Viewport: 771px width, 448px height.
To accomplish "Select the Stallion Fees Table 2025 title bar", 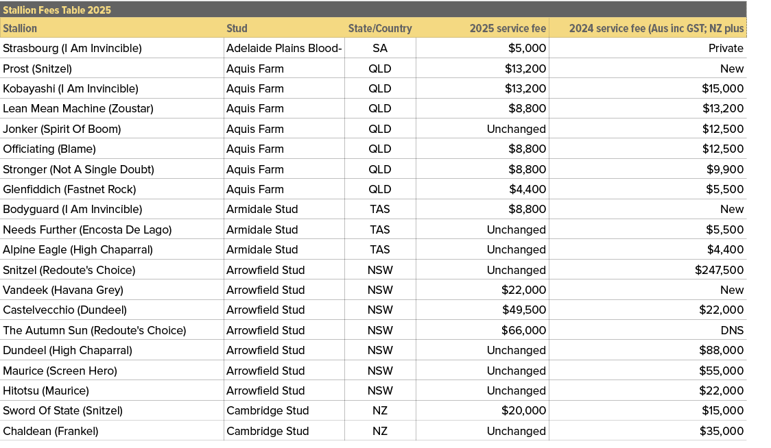I will 57,10.
